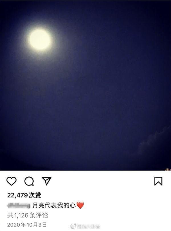Tap the 月亮代表我的心 caption text

point(54,205)
